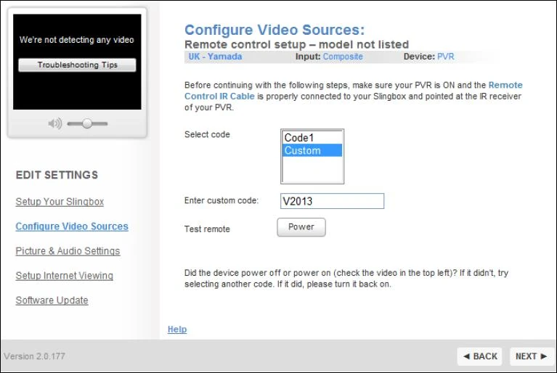Go to Setup Internet Viewing
This screenshot has height=373, width=557.
[65, 276]
